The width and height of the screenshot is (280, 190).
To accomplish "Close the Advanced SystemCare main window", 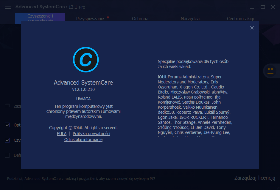I will click(273, 7).
